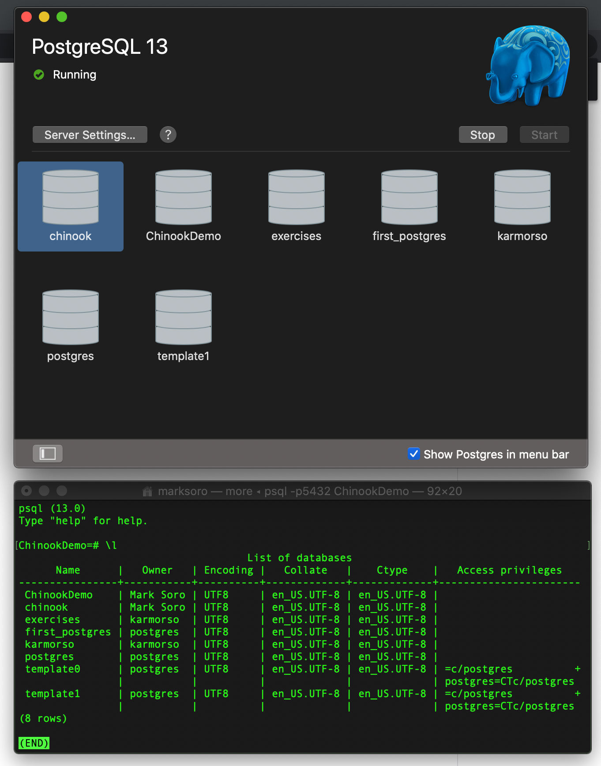Click the home folder icon in terminal title
601x766 pixels.
point(147,491)
